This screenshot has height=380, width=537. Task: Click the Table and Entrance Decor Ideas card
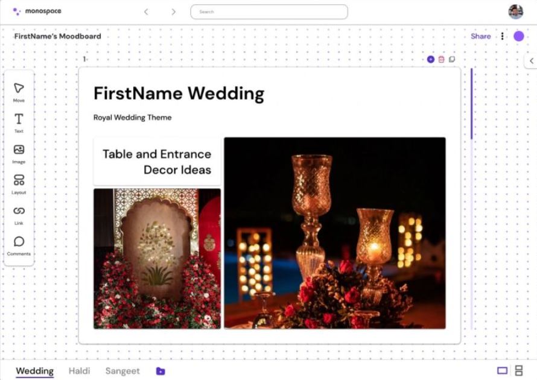click(x=157, y=162)
